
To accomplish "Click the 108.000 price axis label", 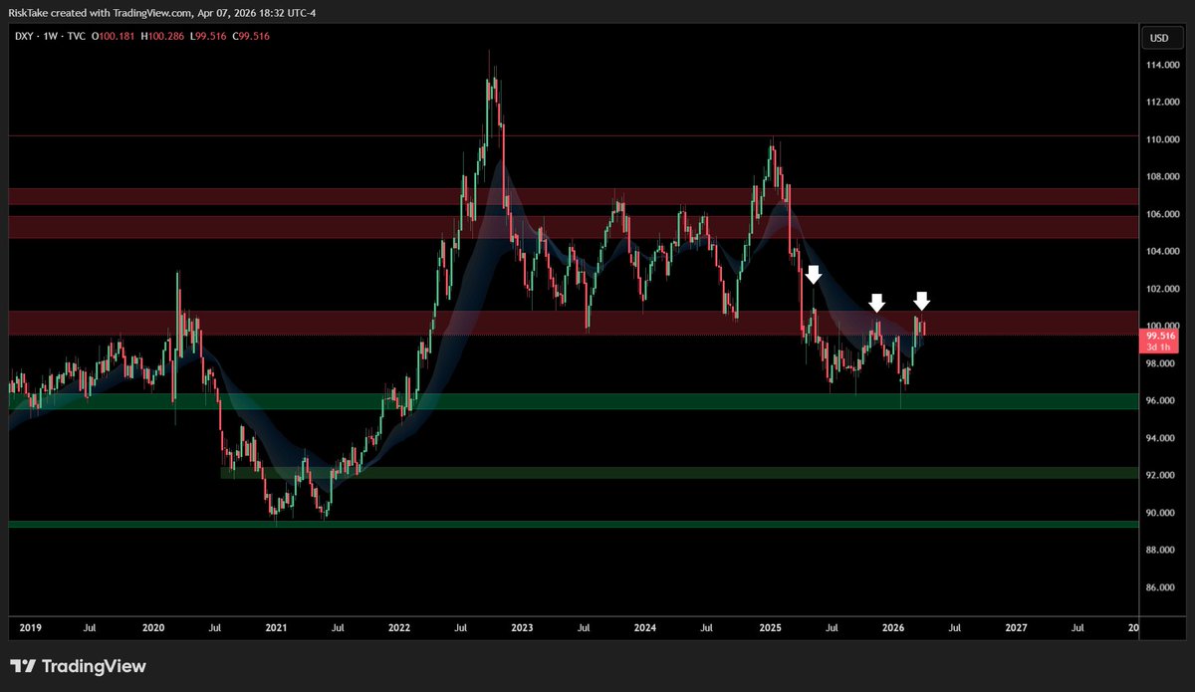I will pos(1162,176).
